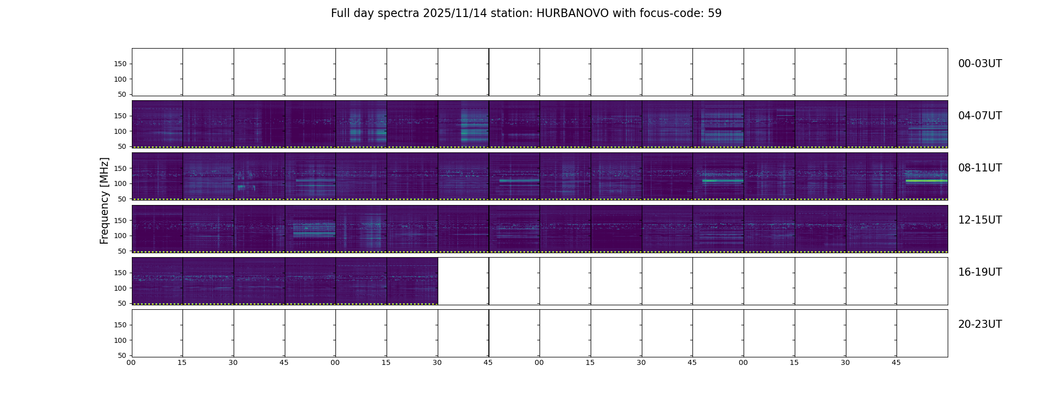Select the "04-07UT" row label
1053x401 pixels.
pos(980,116)
